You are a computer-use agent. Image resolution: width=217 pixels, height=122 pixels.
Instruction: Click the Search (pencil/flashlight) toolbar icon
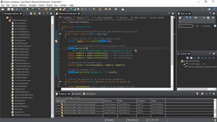click(64, 9)
